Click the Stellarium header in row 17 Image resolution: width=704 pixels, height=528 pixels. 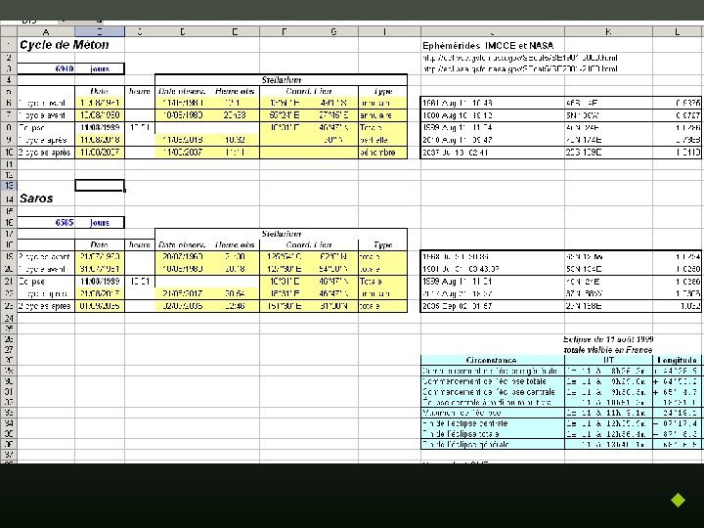pyautogui.click(x=281, y=234)
